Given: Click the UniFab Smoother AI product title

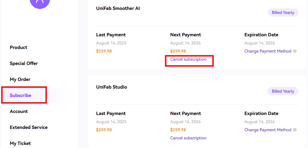Looking at the screenshot, I should point(118,8).
